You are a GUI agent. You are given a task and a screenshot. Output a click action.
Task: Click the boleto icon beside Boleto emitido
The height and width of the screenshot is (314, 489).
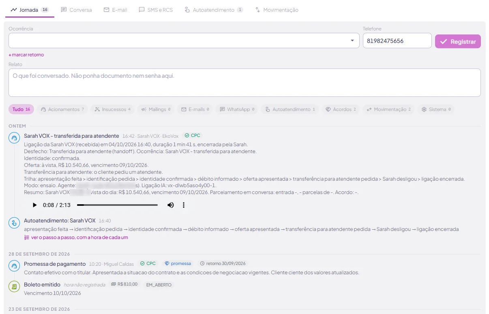(14, 287)
